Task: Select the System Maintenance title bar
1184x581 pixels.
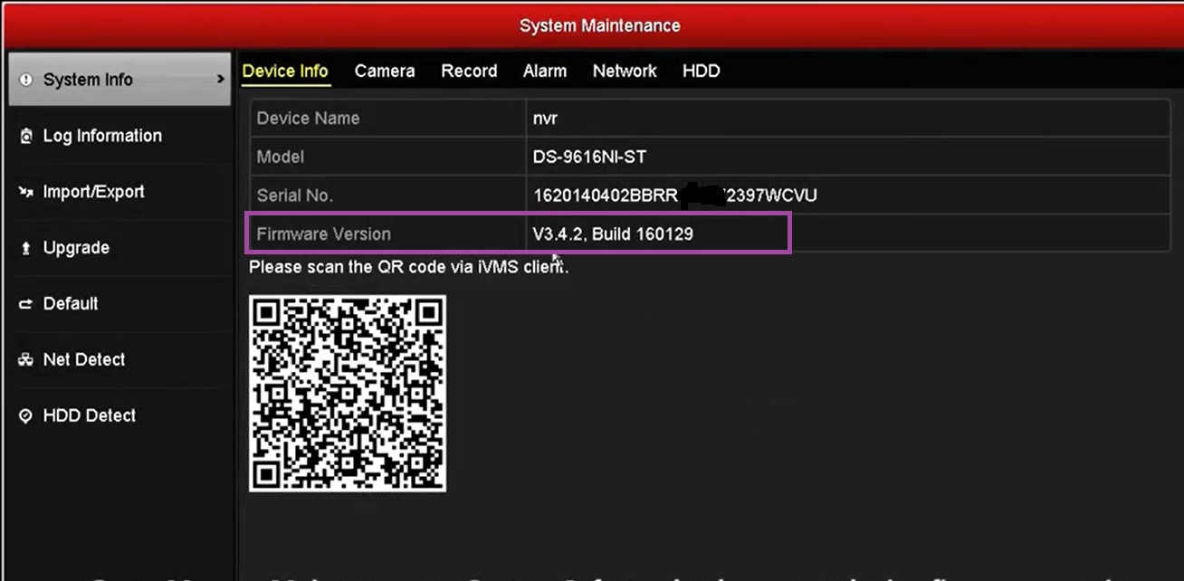Action: pyautogui.click(x=599, y=25)
